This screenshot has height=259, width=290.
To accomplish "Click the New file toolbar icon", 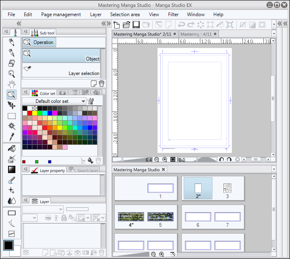I will pyautogui.click(x=116, y=25).
